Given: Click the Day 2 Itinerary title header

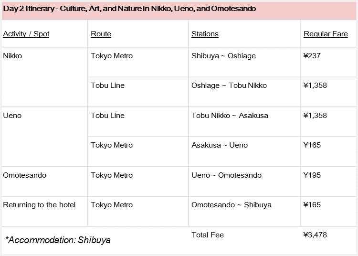Looking at the screenshot, I should click(129, 9).
